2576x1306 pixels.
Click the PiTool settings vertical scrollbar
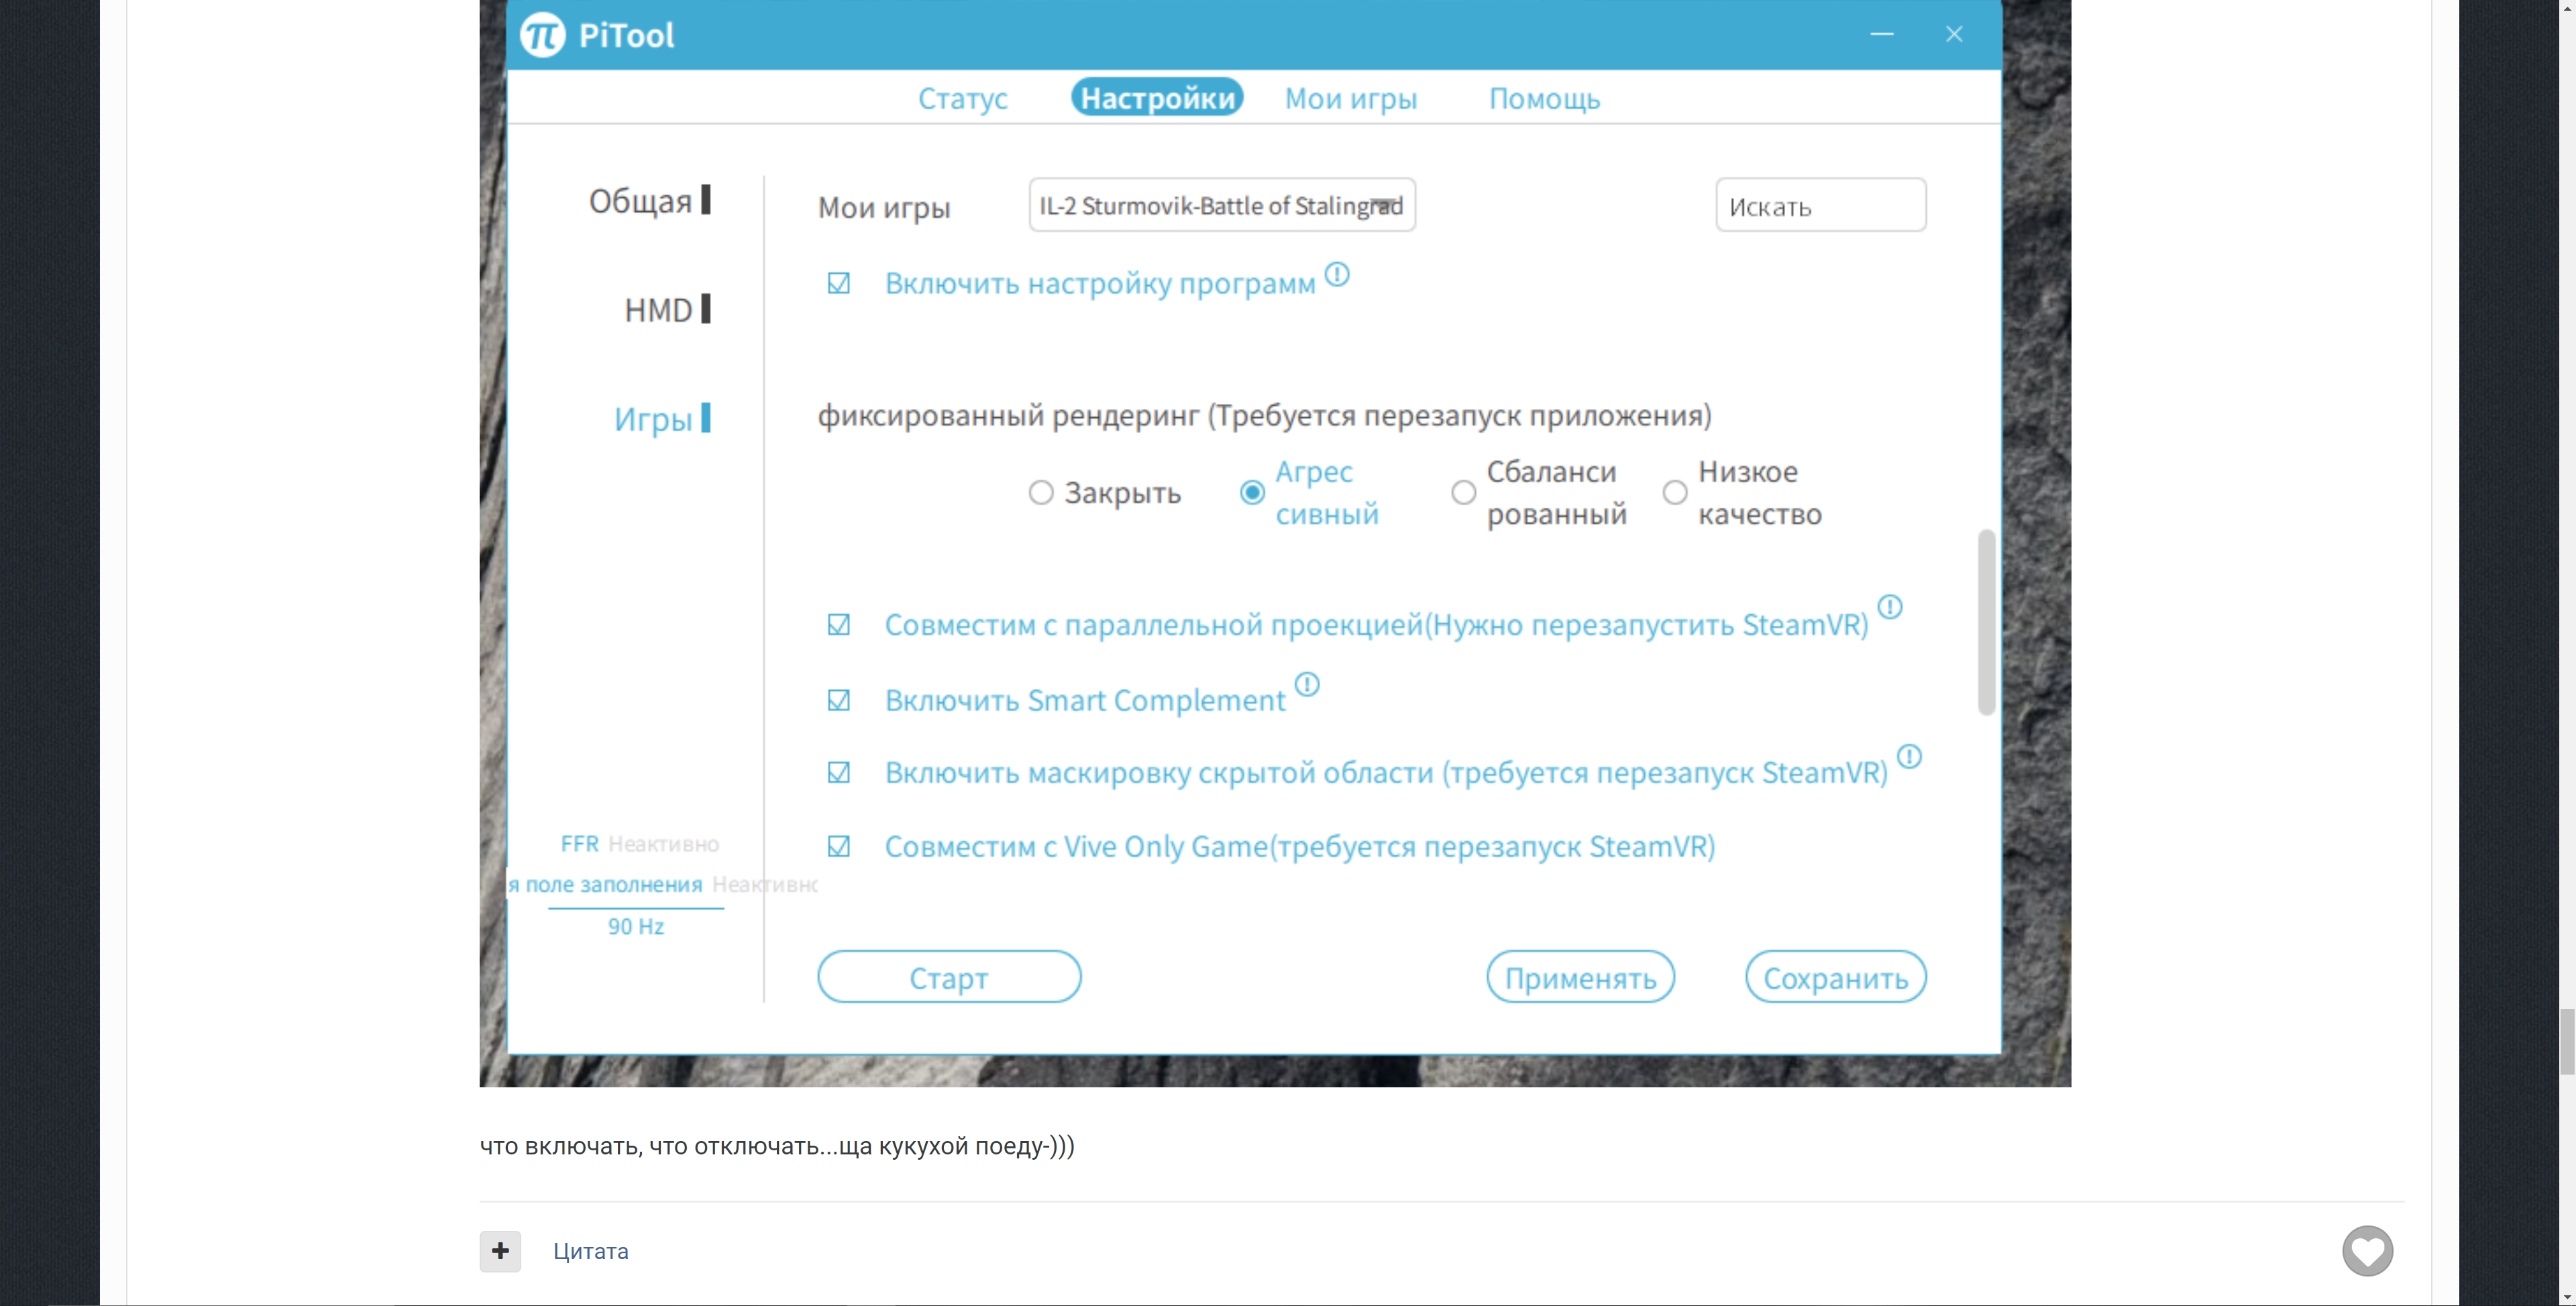click(1986, 622)
